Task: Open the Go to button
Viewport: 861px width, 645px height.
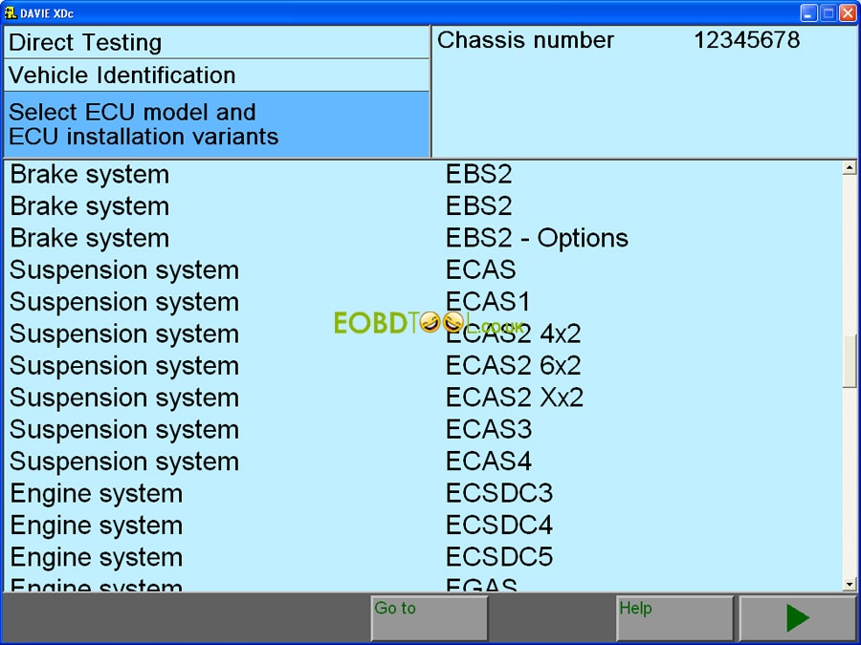Action: pyautogui.click(x=430, y=618)
